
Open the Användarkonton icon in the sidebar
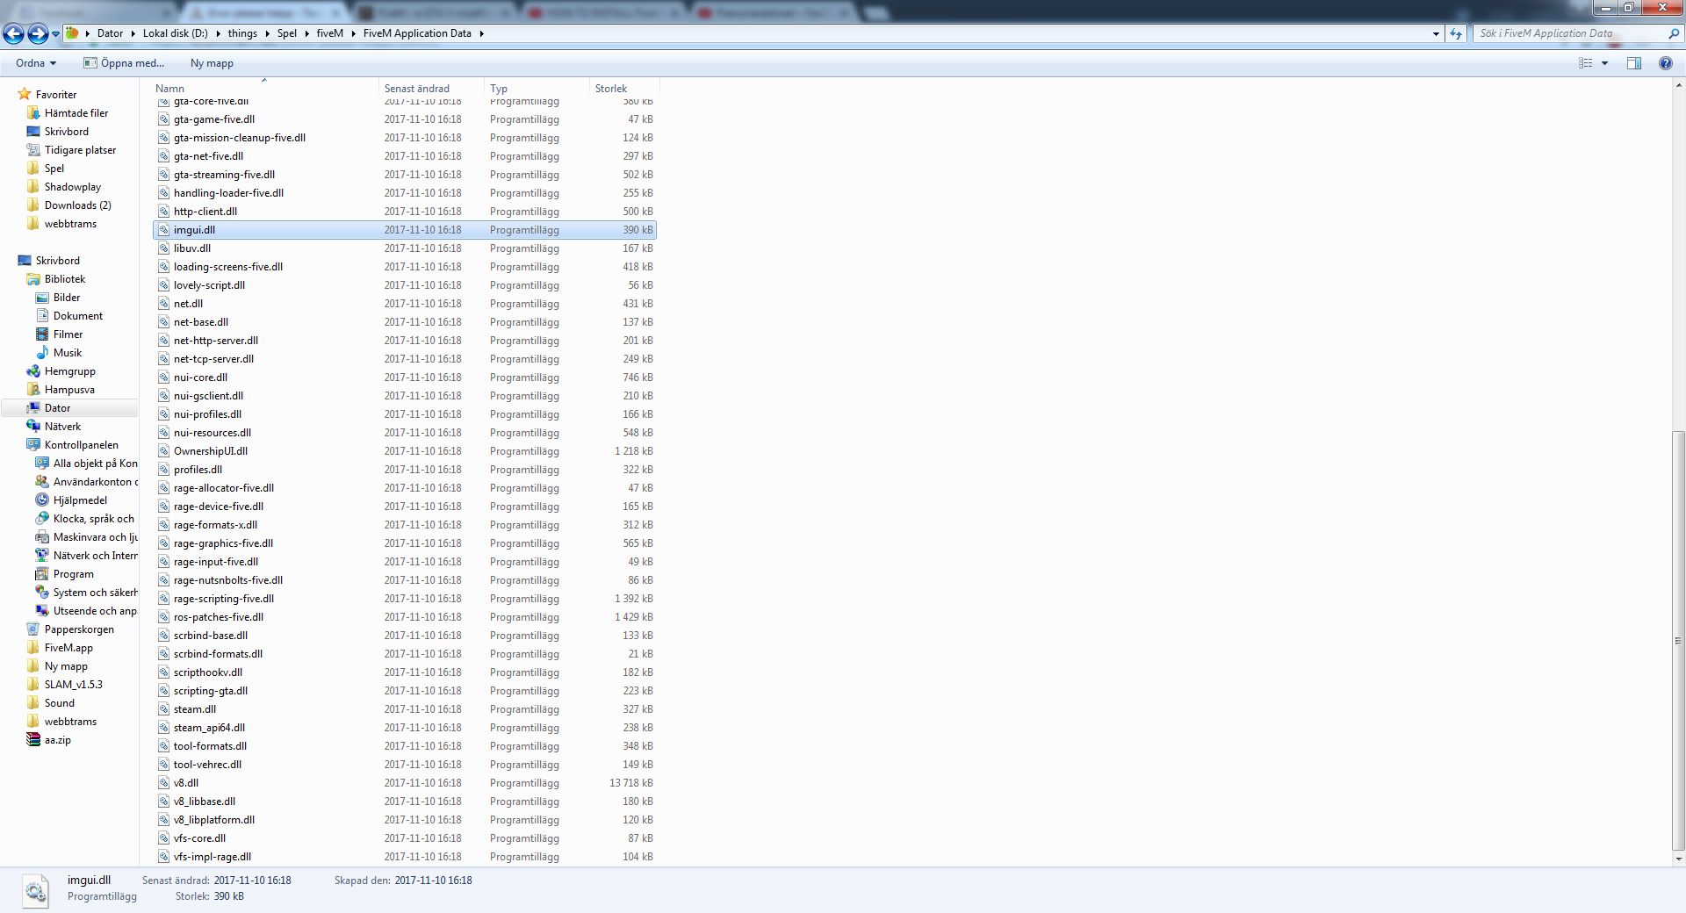coord(42,482)
